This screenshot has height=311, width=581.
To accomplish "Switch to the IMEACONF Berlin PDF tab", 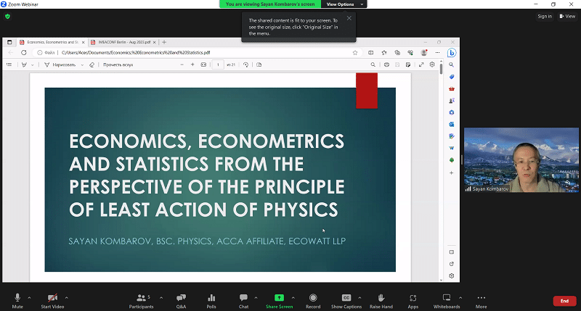I will (x=127, y=42).
